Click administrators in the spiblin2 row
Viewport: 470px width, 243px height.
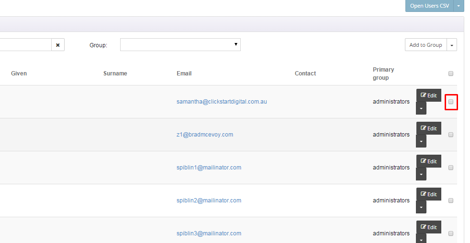[x=391, y=200]
